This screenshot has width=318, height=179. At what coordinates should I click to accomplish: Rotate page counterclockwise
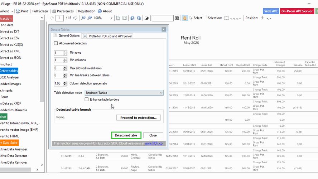[x=132, y=18]
